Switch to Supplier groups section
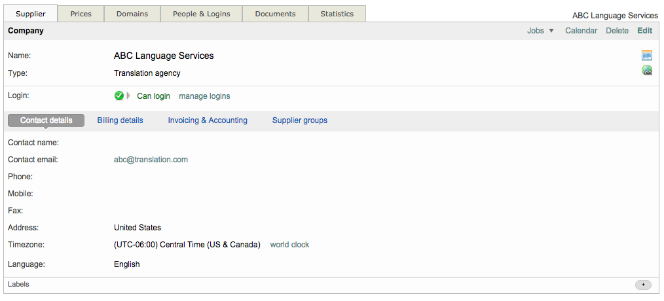This screenshot has height=301, width=664. 300,120
